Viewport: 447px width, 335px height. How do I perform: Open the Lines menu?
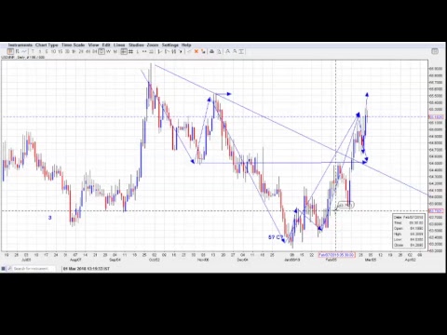point(119,45)
